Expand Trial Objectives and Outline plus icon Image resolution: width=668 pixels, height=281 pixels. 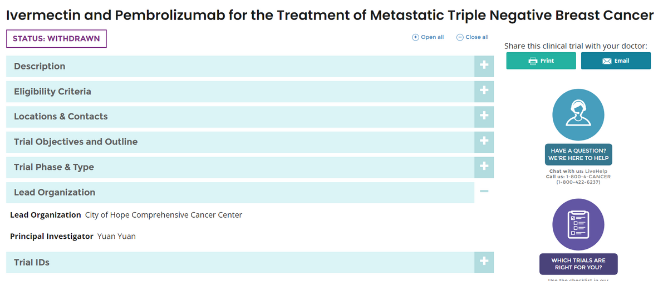click(484, 142)
